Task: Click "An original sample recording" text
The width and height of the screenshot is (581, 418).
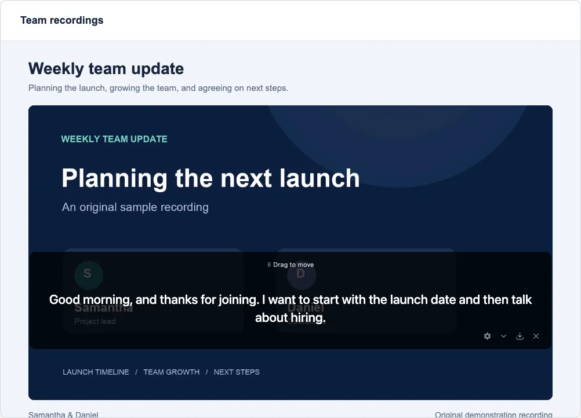Action: [x=135, y=207]
